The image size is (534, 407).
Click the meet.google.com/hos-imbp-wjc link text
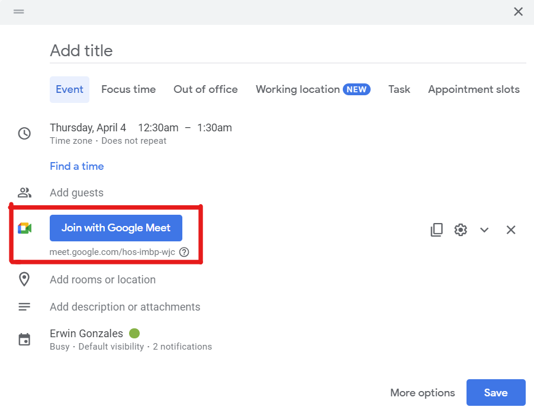point(112,252)
